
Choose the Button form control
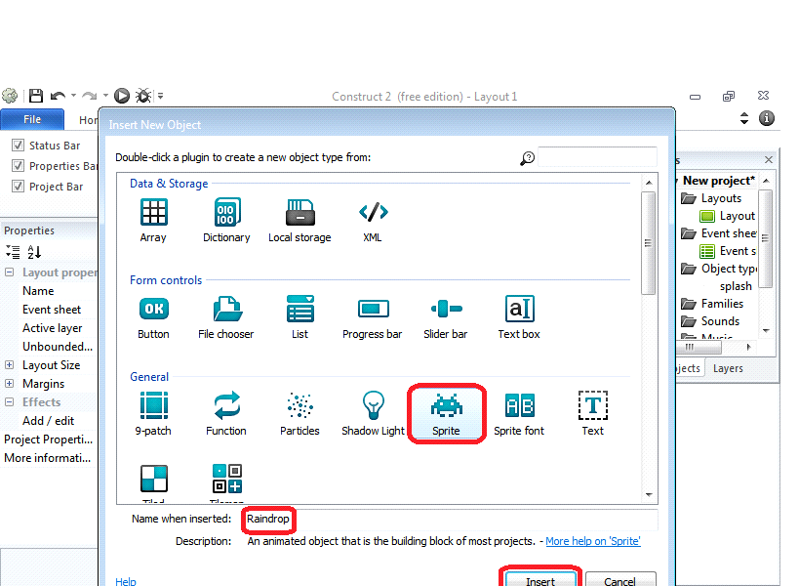point(153,309)
